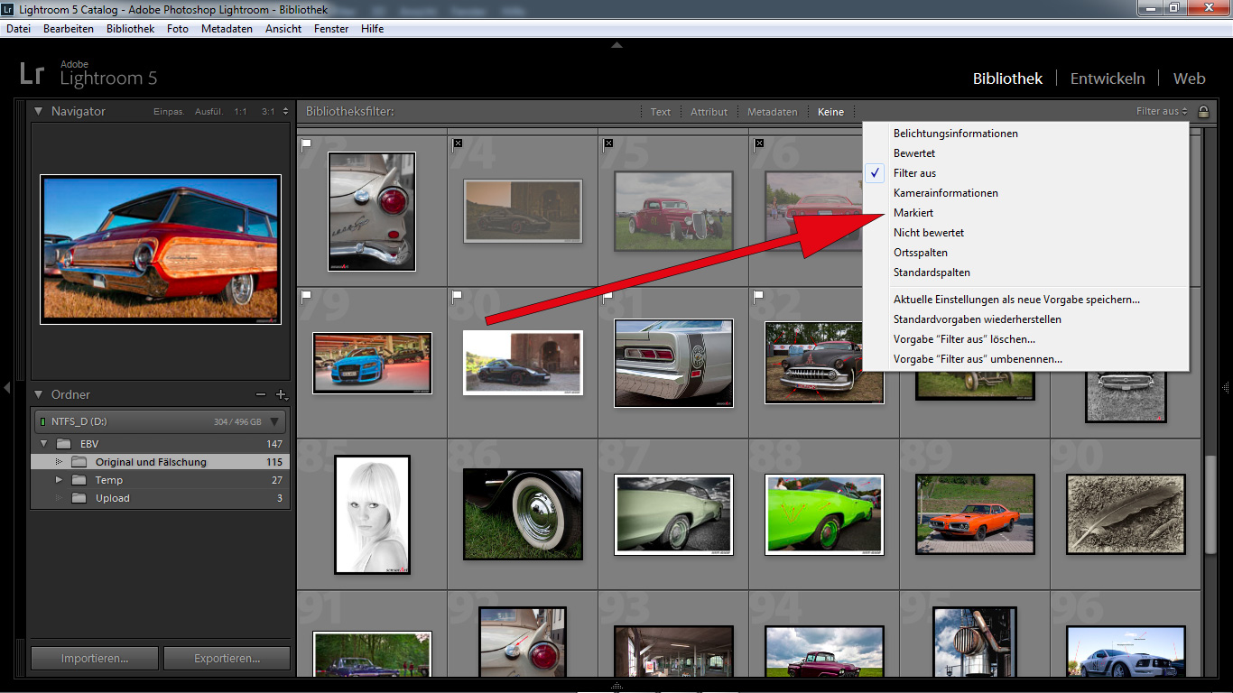Set Navigator zoom to 1:1
Image resolution: width=1233 pixels, height=693 pixels.
[240, 112]
